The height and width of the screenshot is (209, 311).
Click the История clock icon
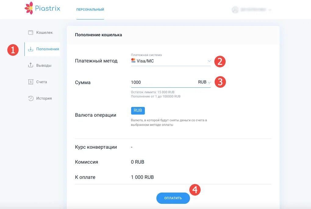pos(30,98)
